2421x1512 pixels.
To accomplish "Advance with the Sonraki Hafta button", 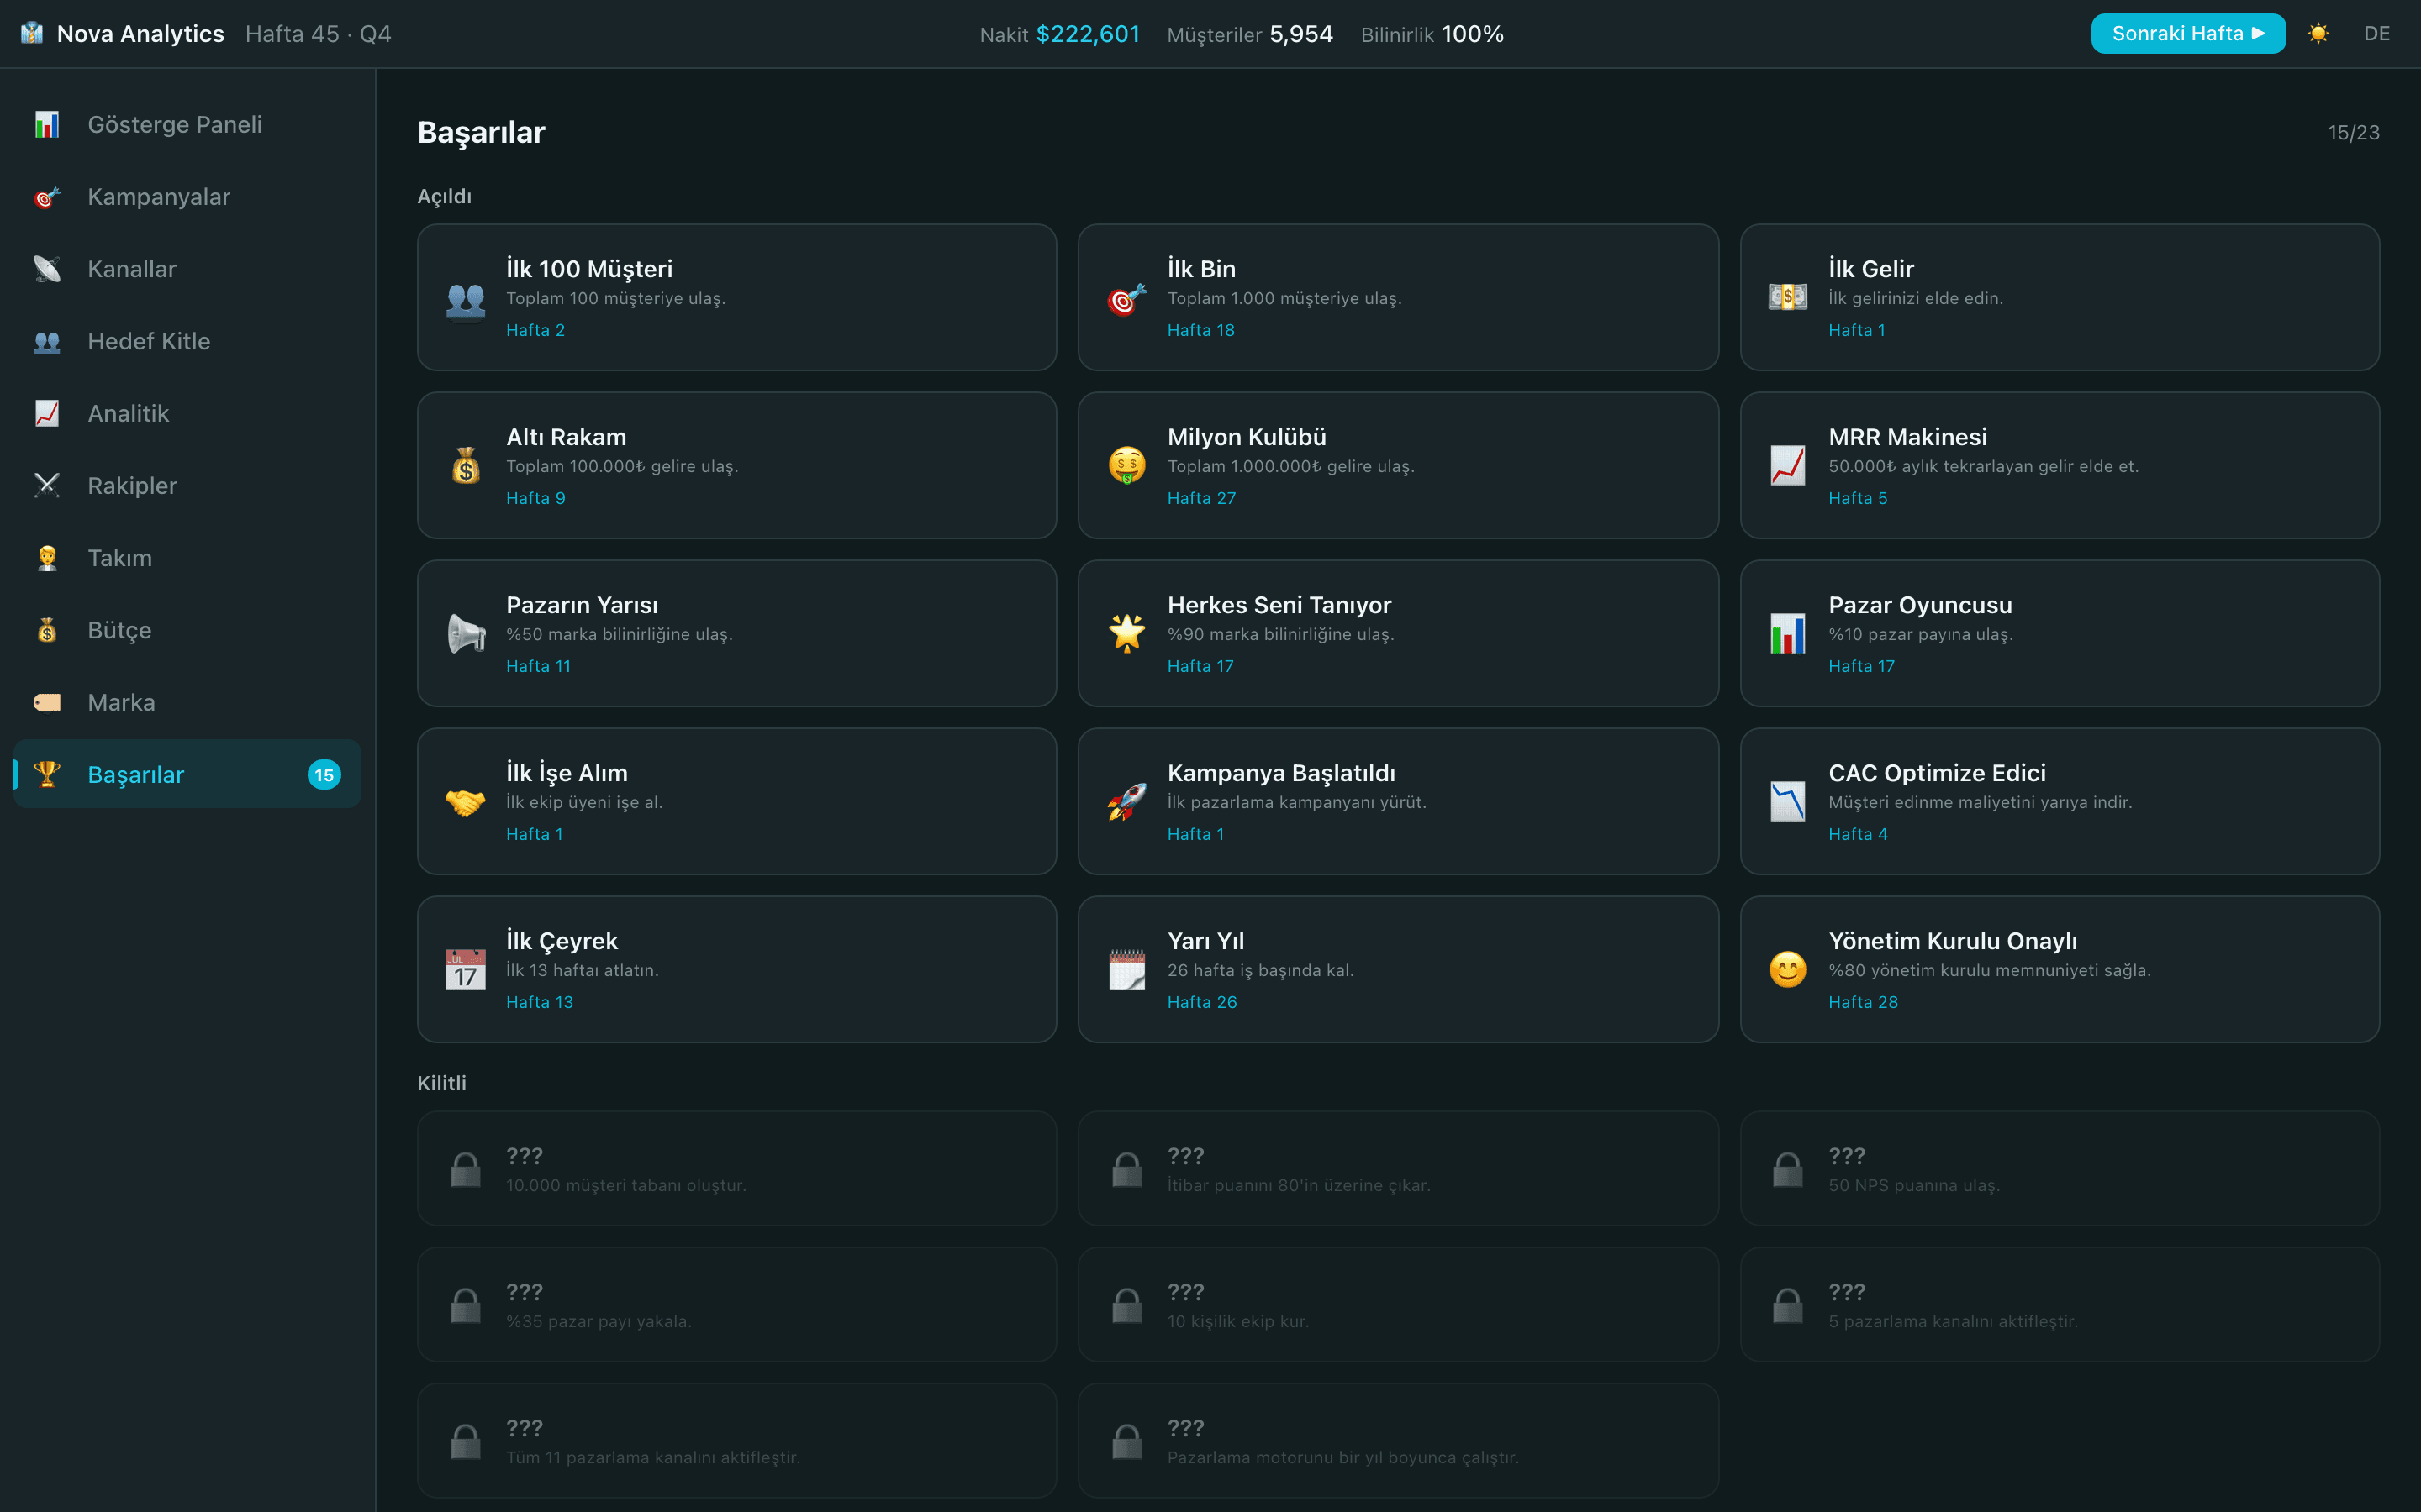I will pos(2187,34).
